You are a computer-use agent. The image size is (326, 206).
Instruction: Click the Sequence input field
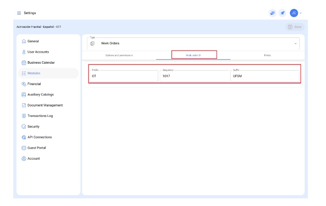pyautogui.click(x=194, y=76)
